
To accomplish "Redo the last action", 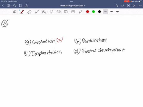I will coord(123,6).
